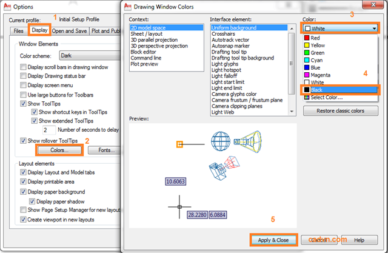Check Display screen menu option
Image resolution: width=388 pixels, height=253 pixels.
point(23,85)
